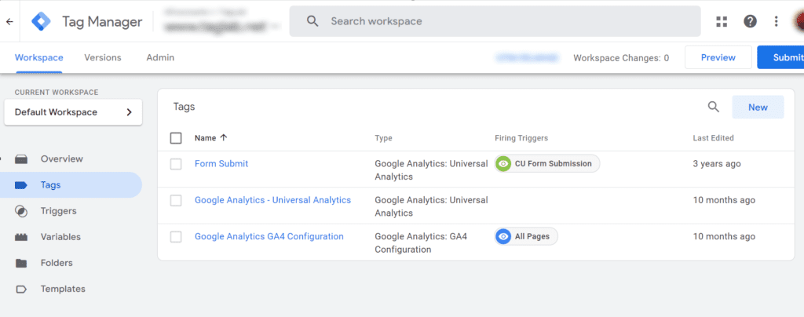
Task: Open Overview in the sidebar
Action: [x=61, y=159]
